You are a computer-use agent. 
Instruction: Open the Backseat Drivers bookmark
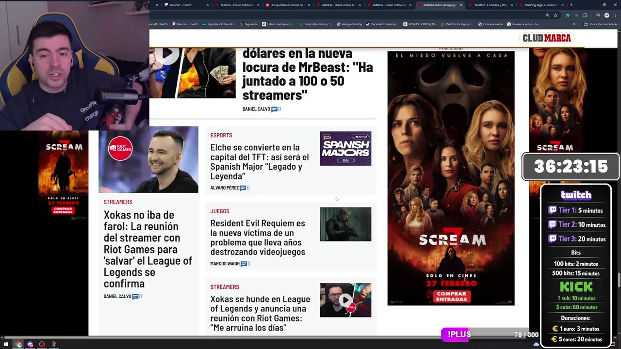382,24
